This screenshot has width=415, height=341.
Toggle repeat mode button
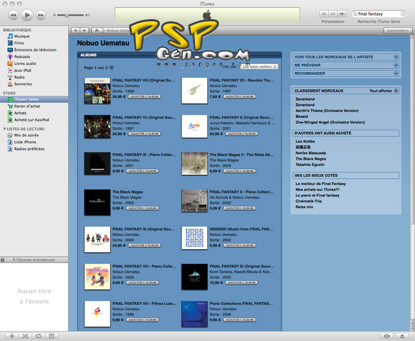[38, 336]
